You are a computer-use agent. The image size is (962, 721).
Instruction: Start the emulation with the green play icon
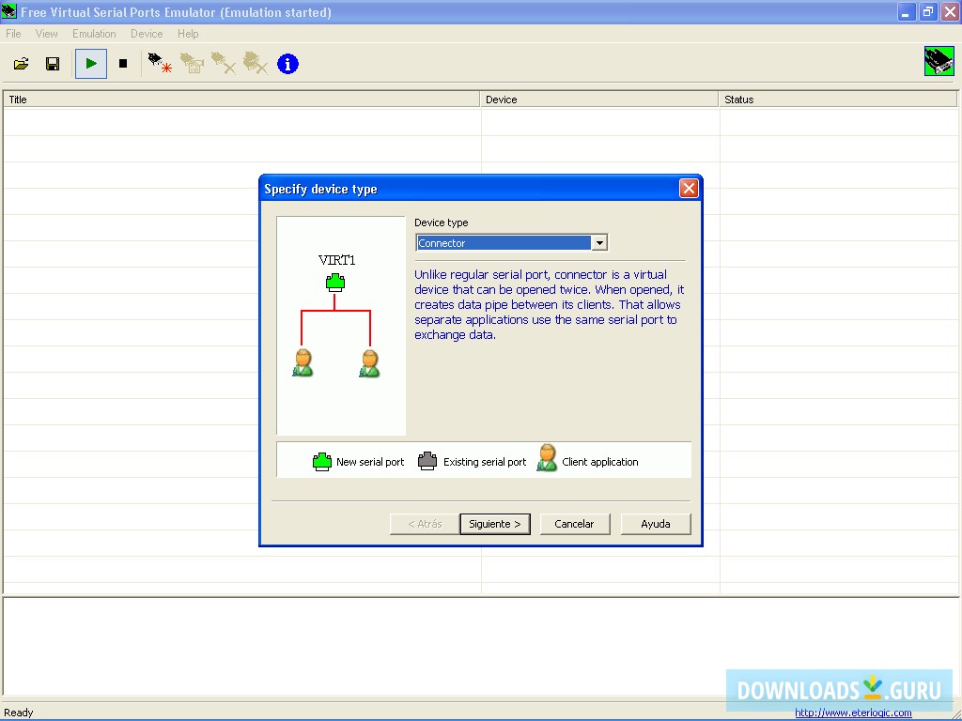click(x=90, y=63)
